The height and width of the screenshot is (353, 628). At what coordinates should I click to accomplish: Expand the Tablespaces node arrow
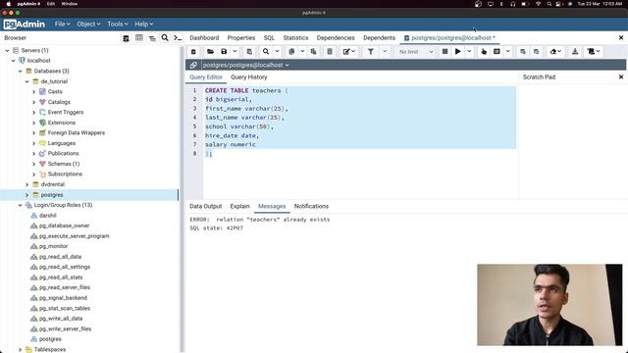pyautogui.click(x=20, y=350)
